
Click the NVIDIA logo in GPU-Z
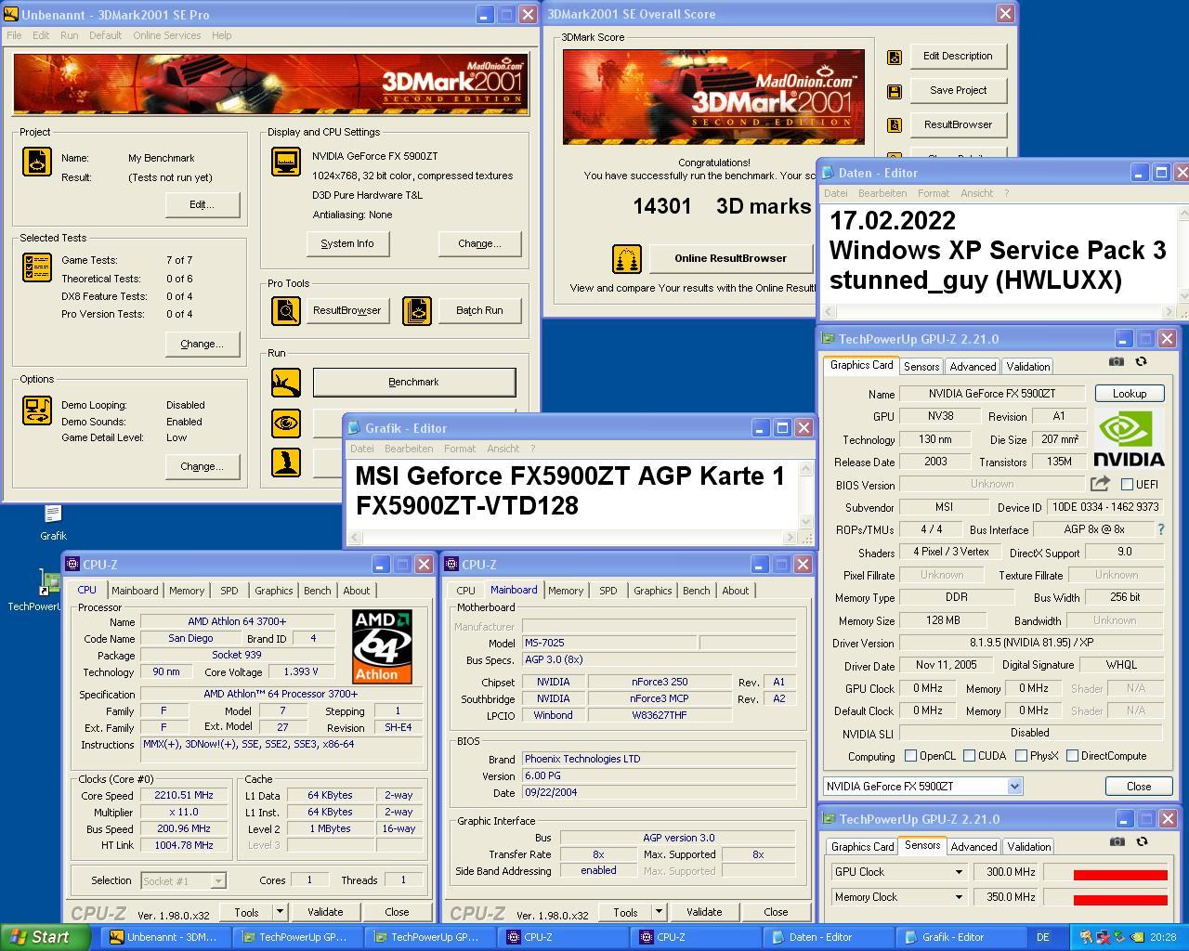1129,438
